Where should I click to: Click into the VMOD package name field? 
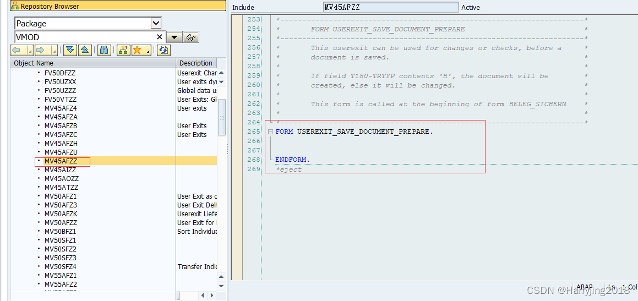pos(85,37)
